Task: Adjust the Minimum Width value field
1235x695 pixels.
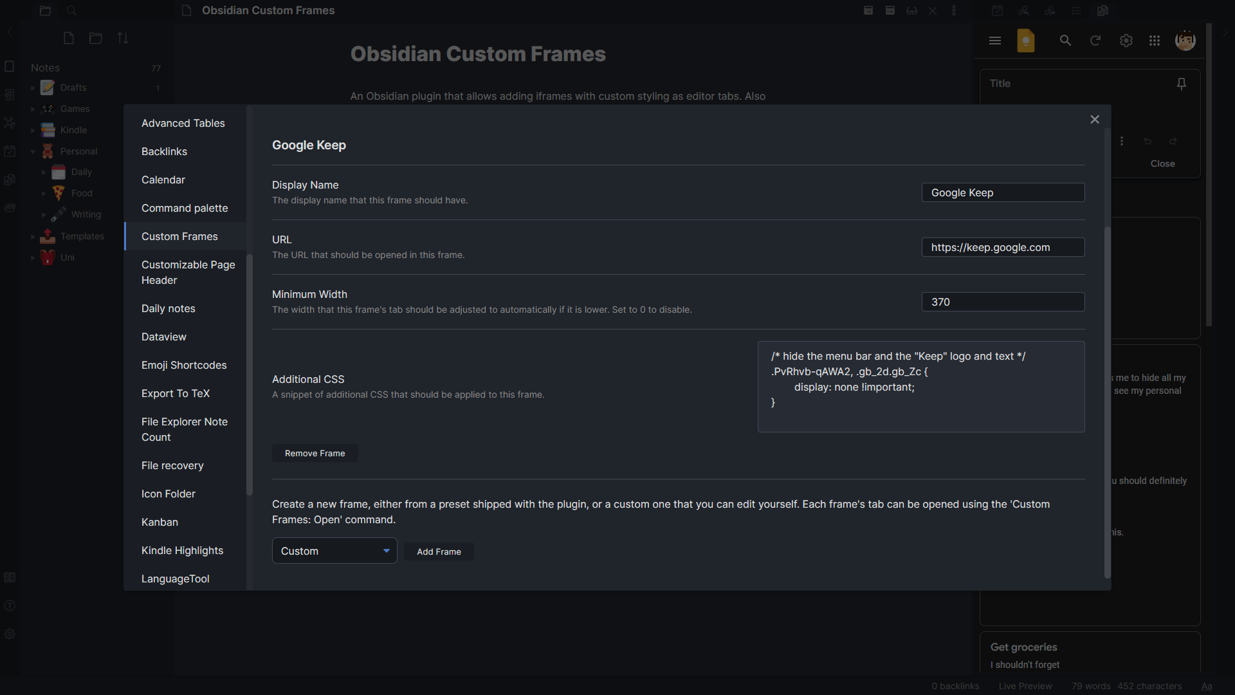Action: click(1003, 301)
